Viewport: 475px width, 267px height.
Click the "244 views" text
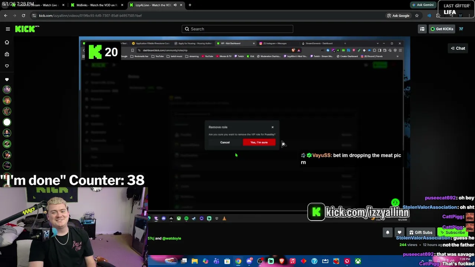[x=408, y=245]
